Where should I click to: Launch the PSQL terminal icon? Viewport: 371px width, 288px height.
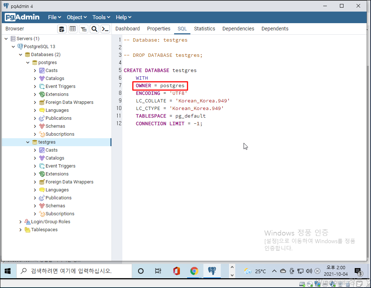coord(105,29)
